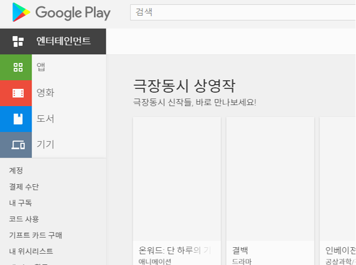Open the 내 위시리스트 link
The width and height of the screenshot is (356, 265).
click(x=31, y=251)
